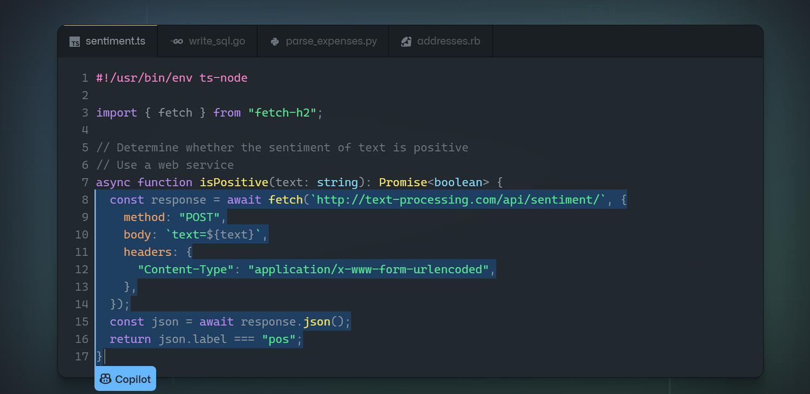Select the addresses.rb tab label
The height and width of the screenshot is (394, 810).
pyautogui.click(x=448, y=41)
